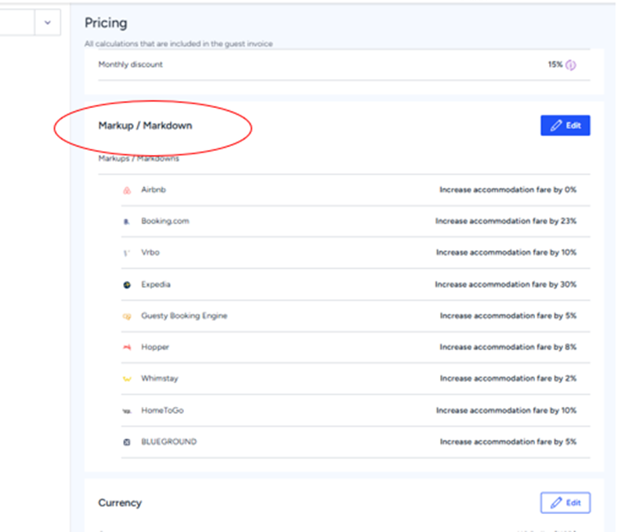This screenshot has width=618, height=532.
Task: Click the 'Markup / Markdown' section heading
Action: [145, 126]
